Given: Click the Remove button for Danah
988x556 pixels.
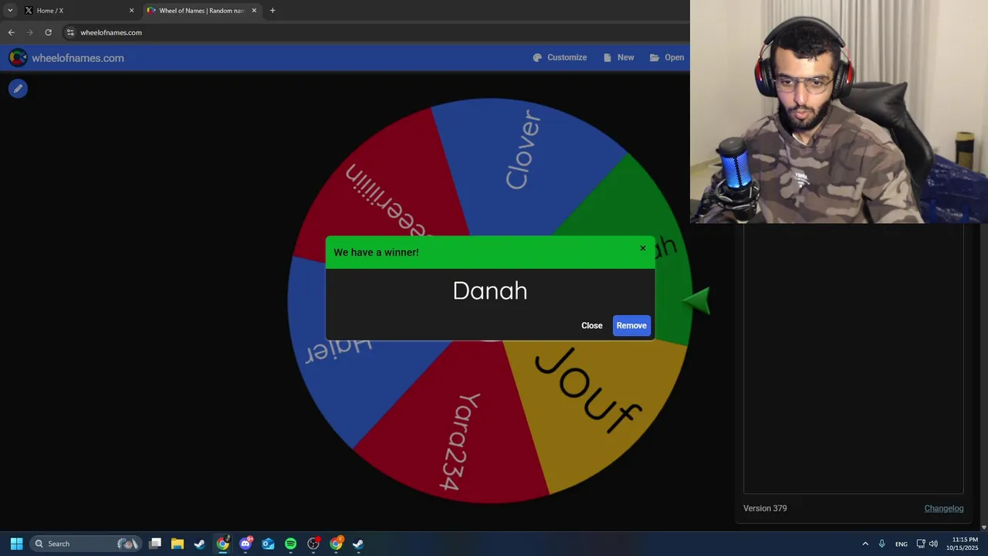Looking at the screenshot, I should pyautogui.click(x=631, y=326).
